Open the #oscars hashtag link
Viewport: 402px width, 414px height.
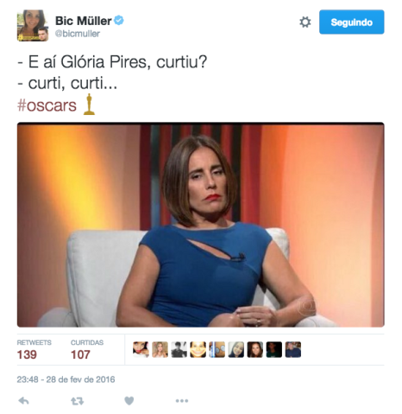point(47,105)
